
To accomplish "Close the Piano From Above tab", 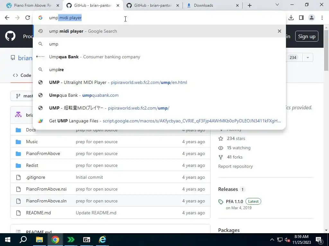I will (58, 5).
